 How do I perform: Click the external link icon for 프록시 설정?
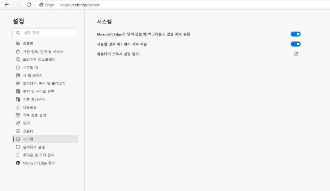[x=296, y=54]
